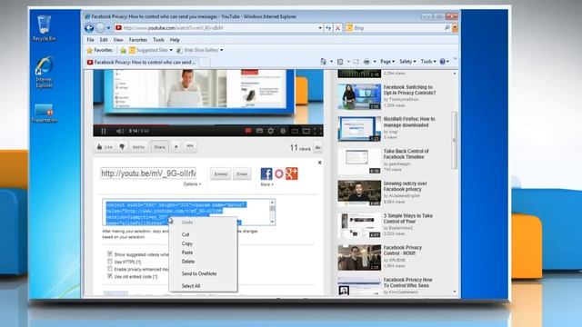Expand share Options dropdown under short URL
Image resolution: width=582 pixels, height=327 pixels.
tap(192, 184)
